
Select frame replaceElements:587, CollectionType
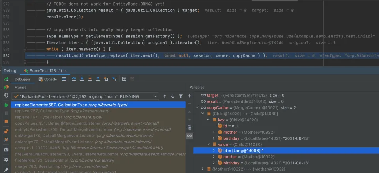pyautogui.click(x=98, y=105)
